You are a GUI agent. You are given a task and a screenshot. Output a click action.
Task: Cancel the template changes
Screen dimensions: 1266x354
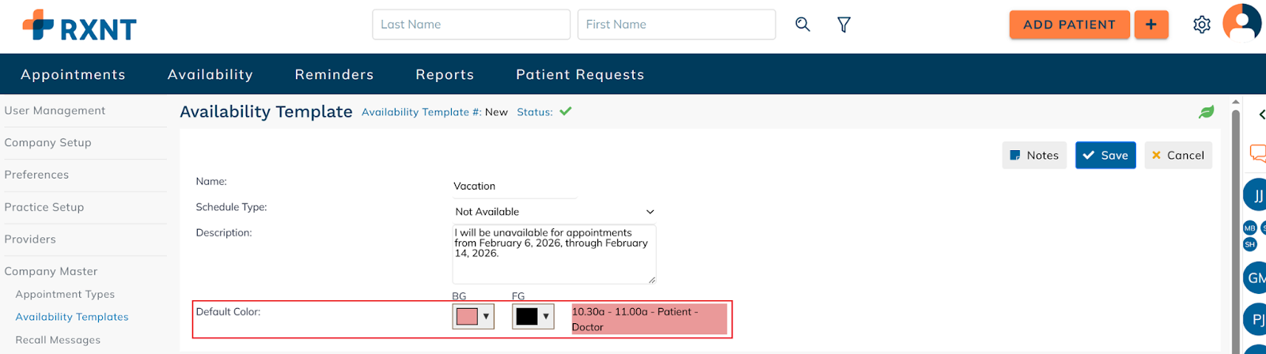coord(1178,156)
